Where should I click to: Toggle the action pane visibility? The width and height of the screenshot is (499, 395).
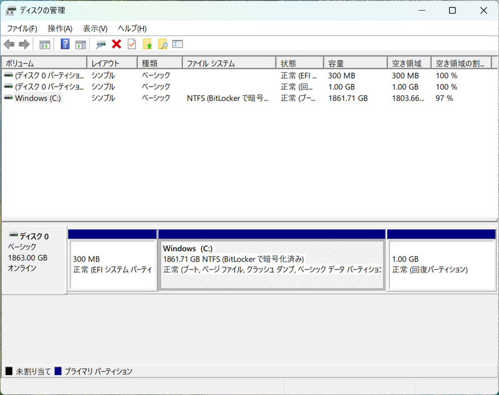pyautogui.click(x=81, y=44)
